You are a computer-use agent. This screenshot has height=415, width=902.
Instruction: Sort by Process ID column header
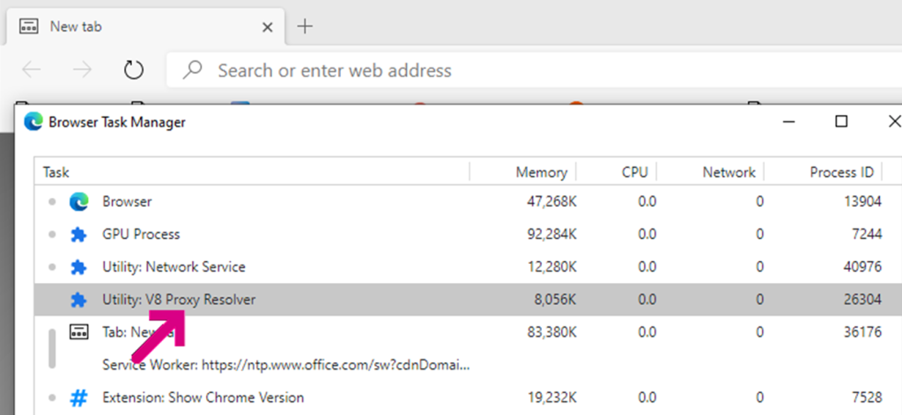pos(841,172)
